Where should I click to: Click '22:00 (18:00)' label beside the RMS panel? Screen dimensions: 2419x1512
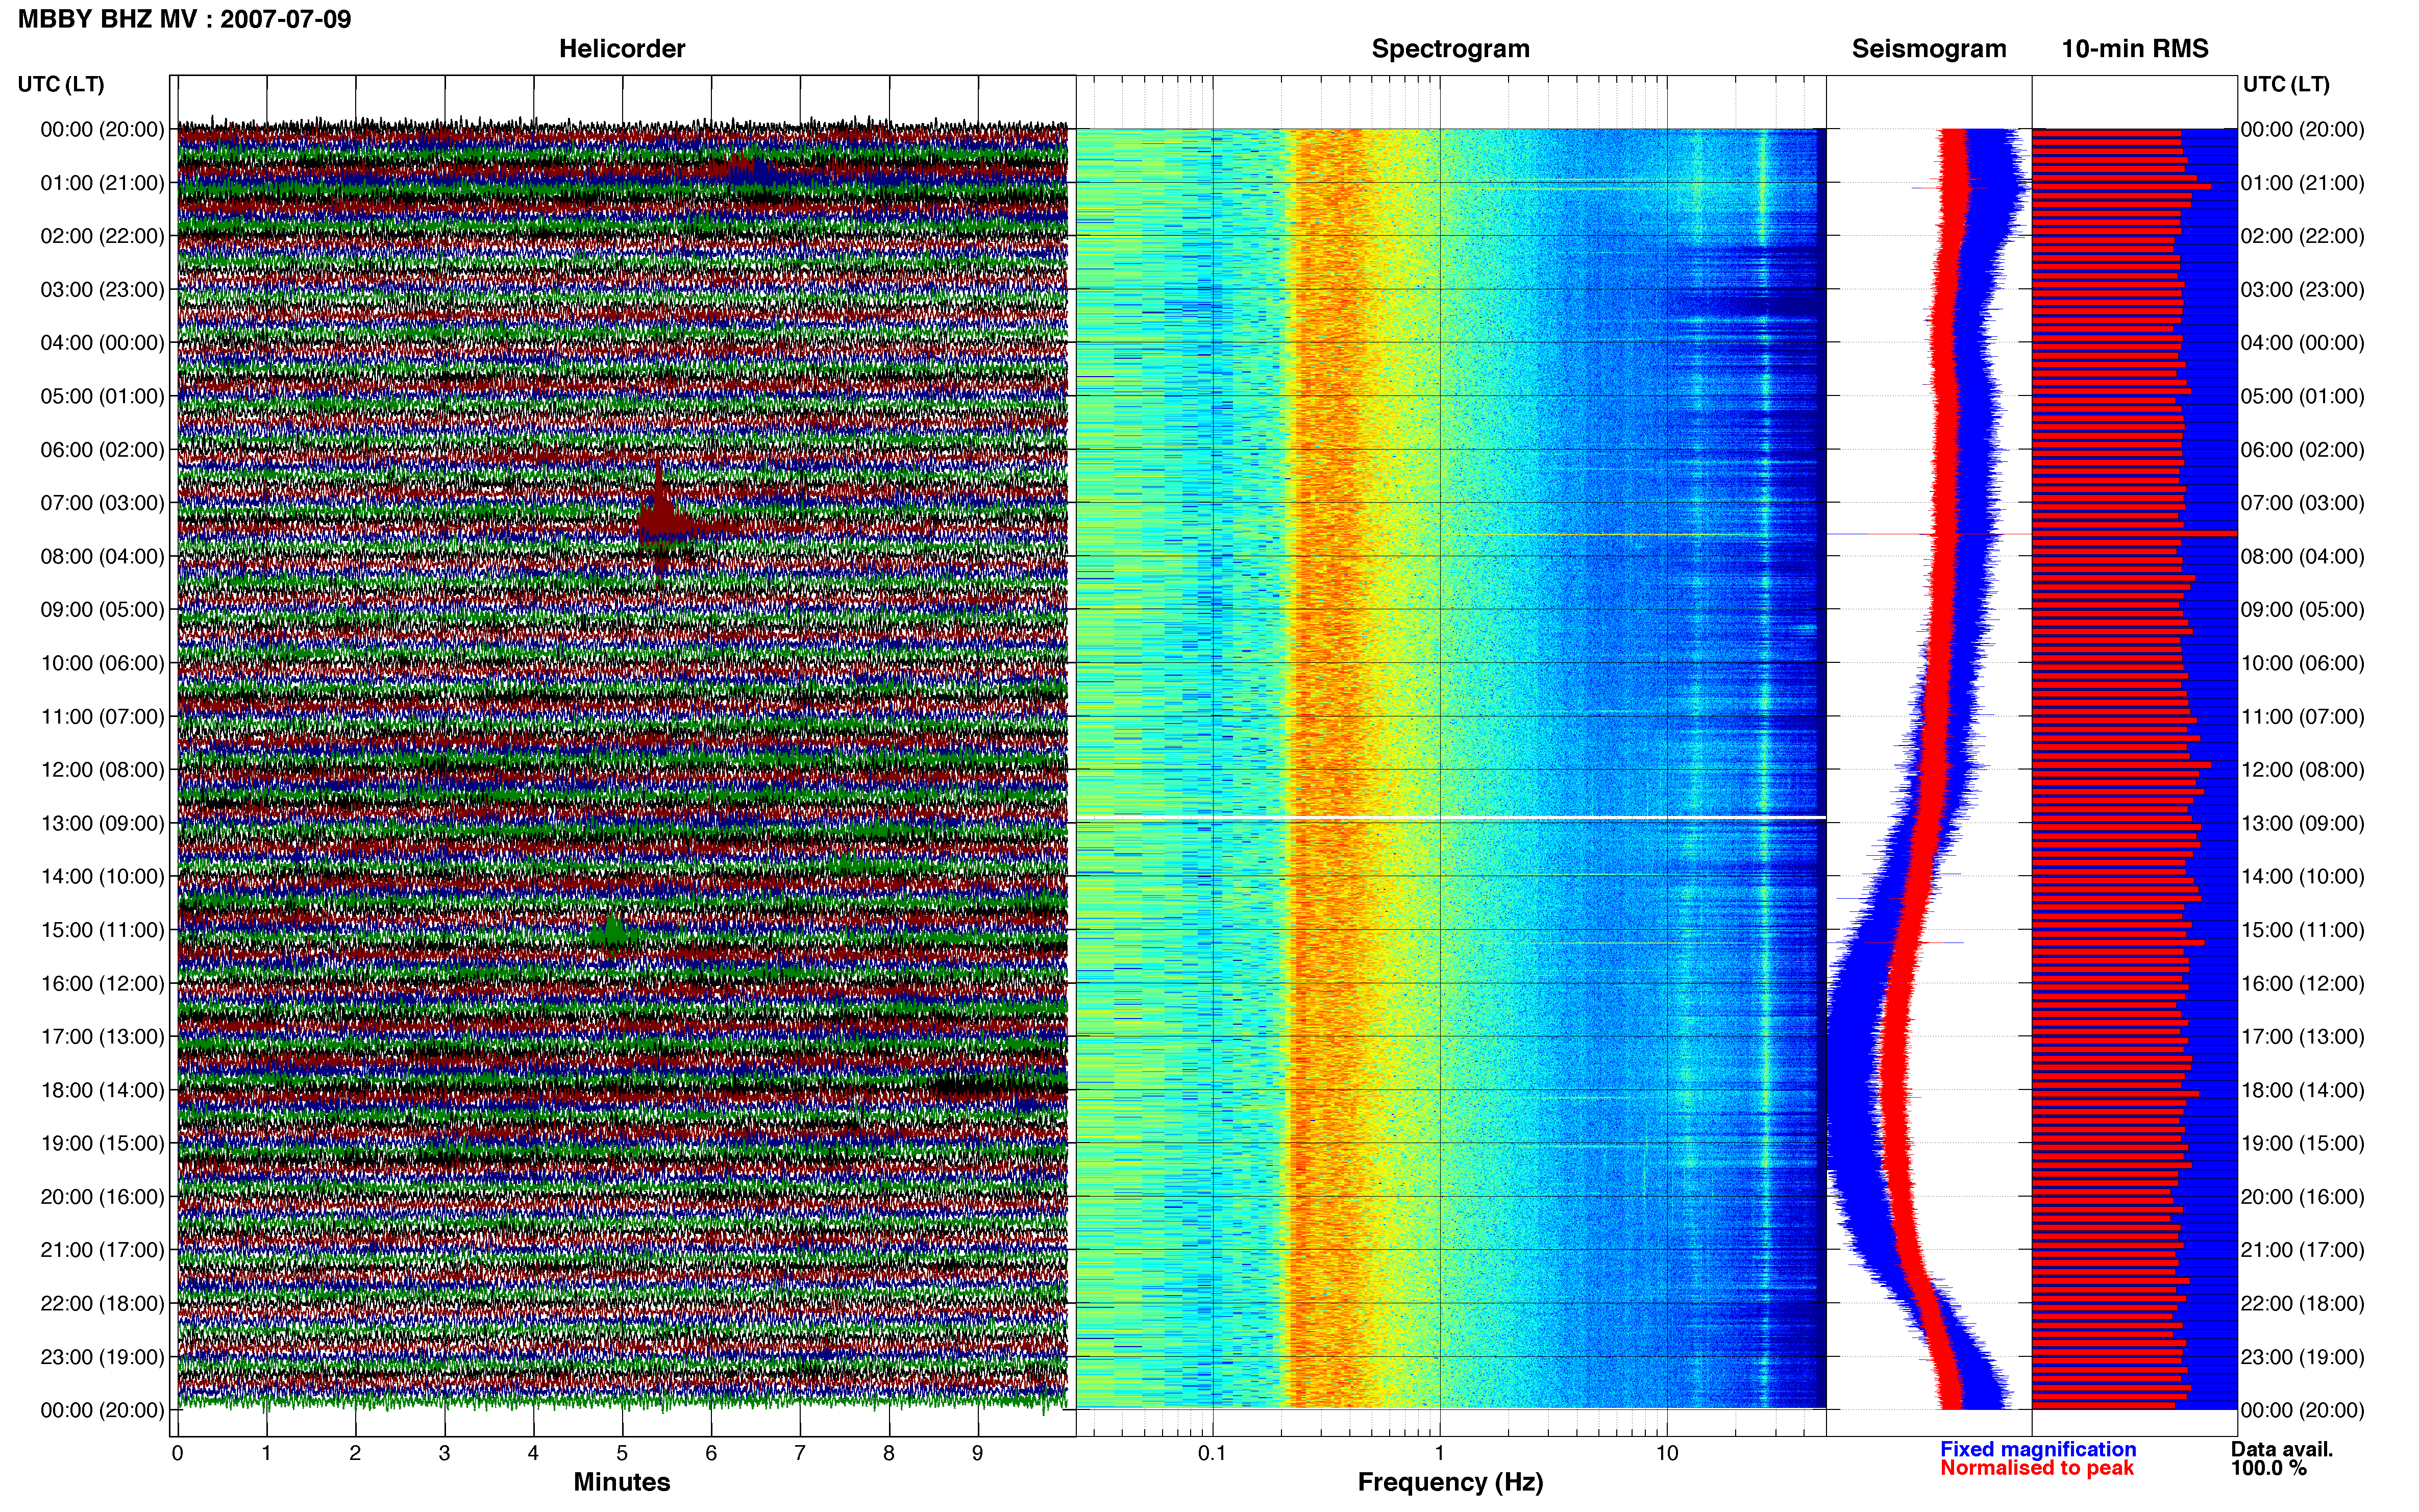2303,1303
